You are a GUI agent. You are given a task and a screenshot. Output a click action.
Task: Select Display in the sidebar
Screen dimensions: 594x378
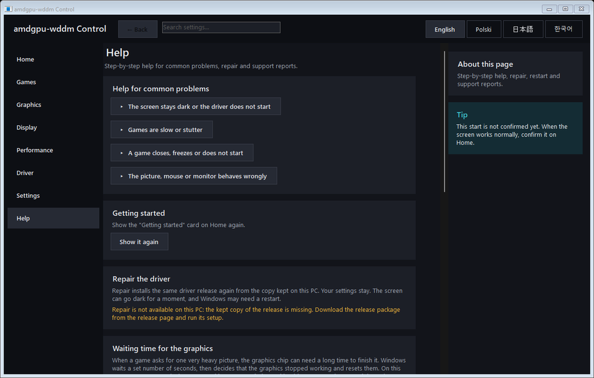tap(53, 127)
